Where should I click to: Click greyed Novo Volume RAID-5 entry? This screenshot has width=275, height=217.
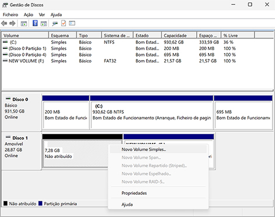(x=158, y=182)
